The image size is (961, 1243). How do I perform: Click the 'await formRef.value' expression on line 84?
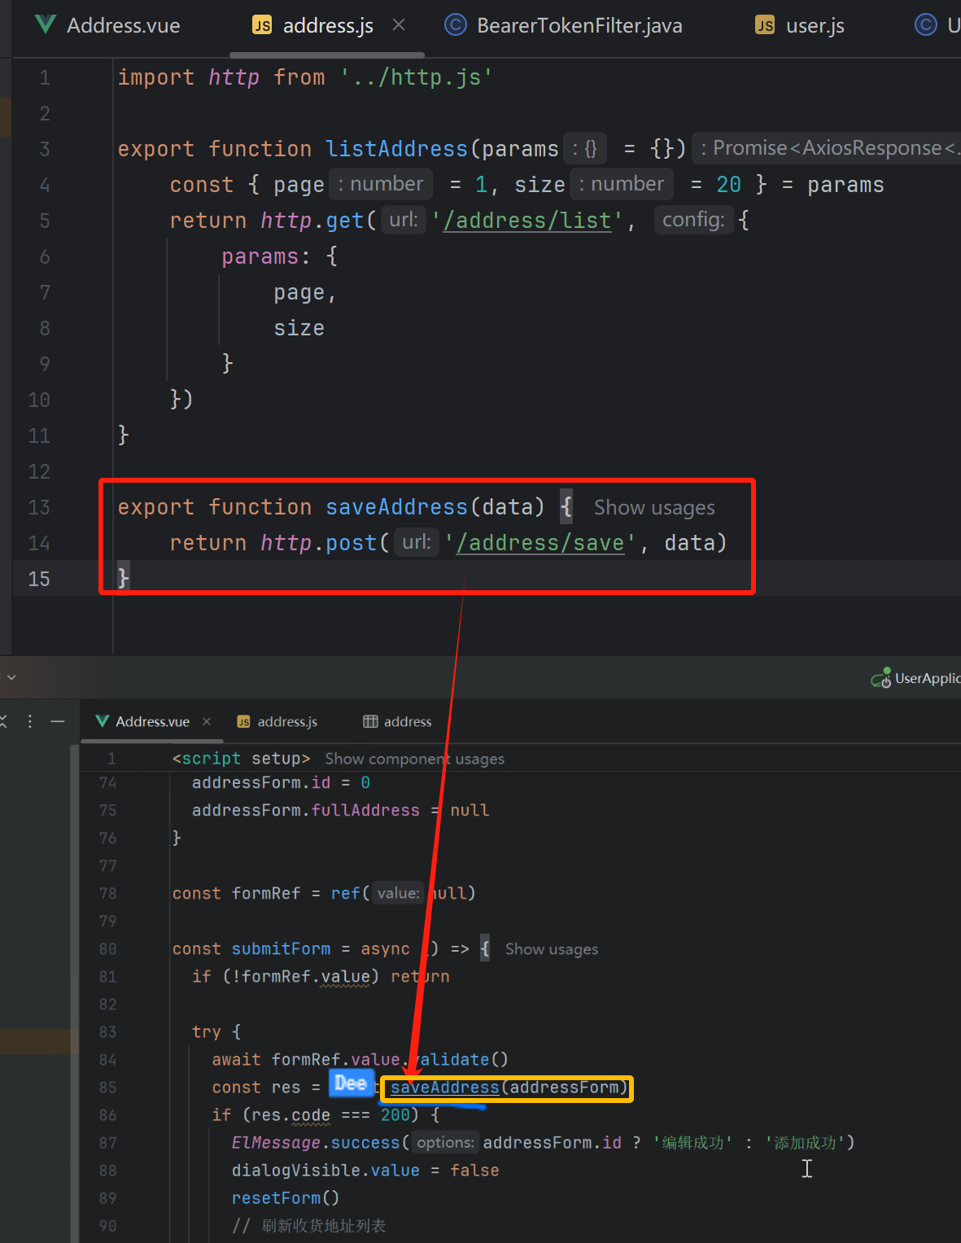306,1060
